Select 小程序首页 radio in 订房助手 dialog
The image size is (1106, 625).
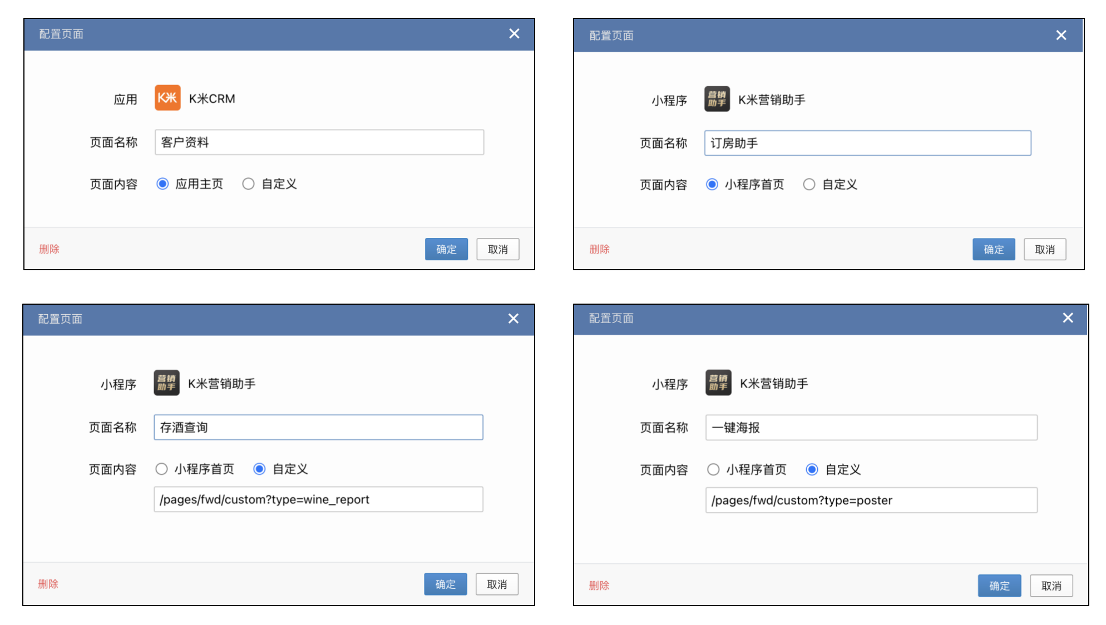tap(712, 185)
